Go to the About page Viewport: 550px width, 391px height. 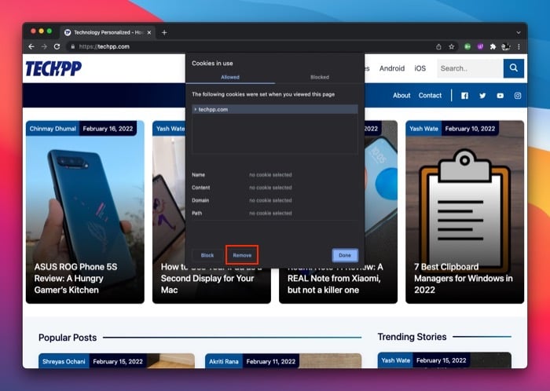401,95
